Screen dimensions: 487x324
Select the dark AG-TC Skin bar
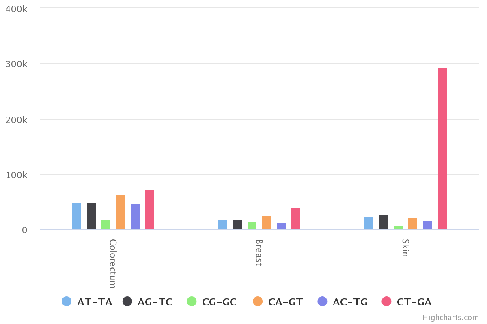click(384, 222)
